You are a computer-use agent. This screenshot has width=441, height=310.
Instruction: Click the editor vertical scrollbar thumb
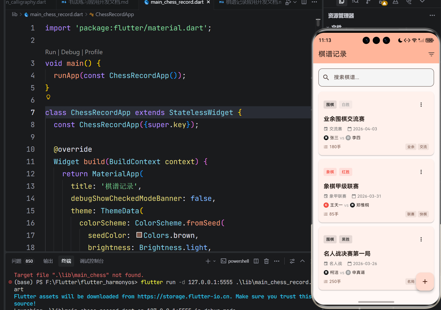pos(318,22)
